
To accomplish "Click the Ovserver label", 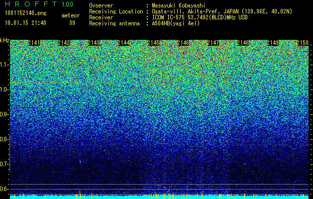I will point(101,5).
